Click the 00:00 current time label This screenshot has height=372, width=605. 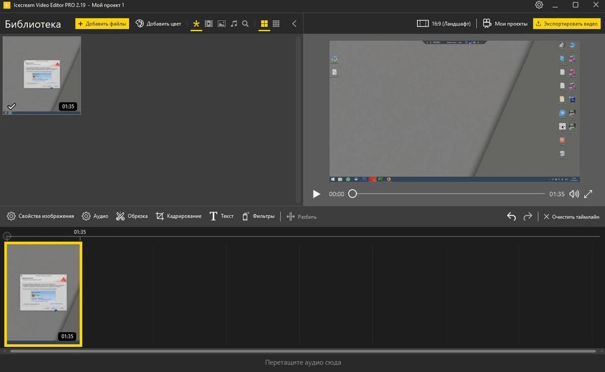336,194
